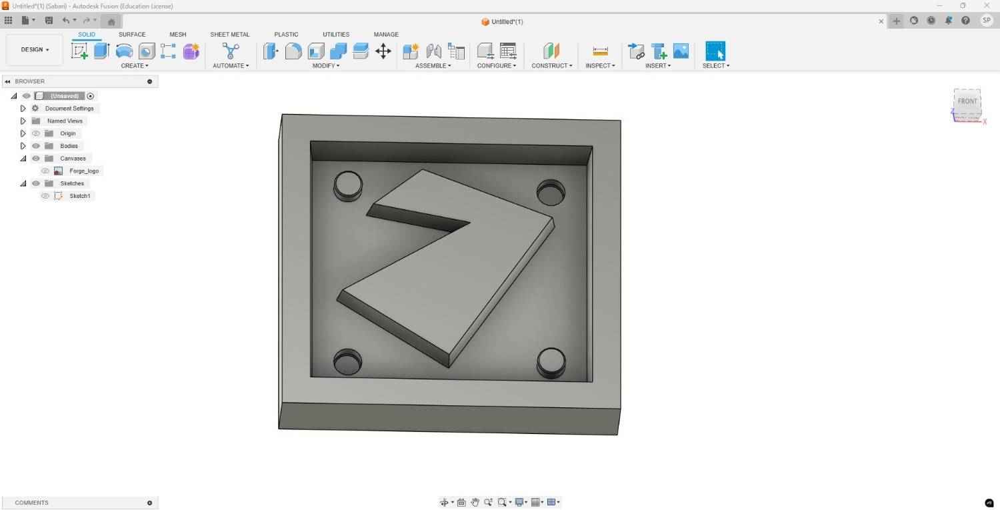Open the Notifications bell
The width and height of the screenshot is (1000, 510).
[x=949, y=21]
